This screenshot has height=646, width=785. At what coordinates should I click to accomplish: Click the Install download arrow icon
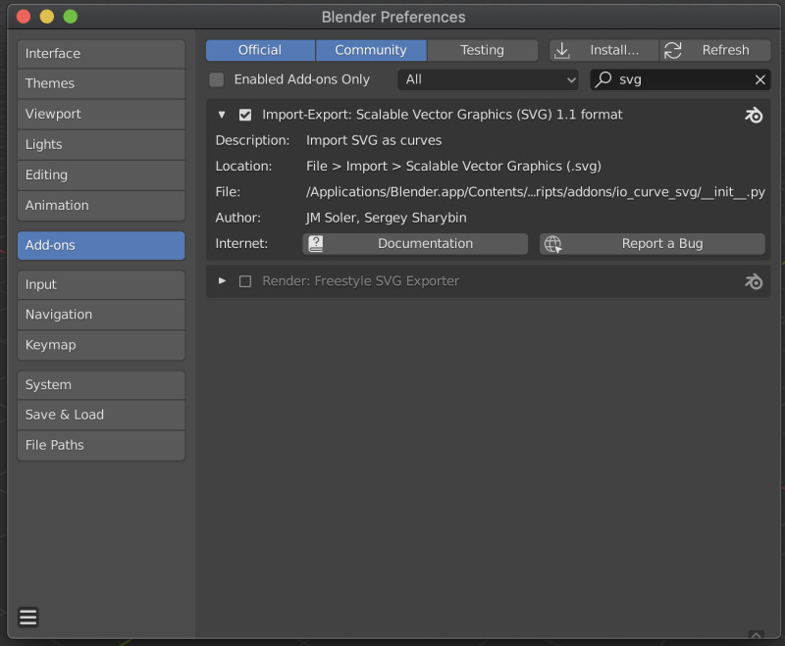pos(562,51)
